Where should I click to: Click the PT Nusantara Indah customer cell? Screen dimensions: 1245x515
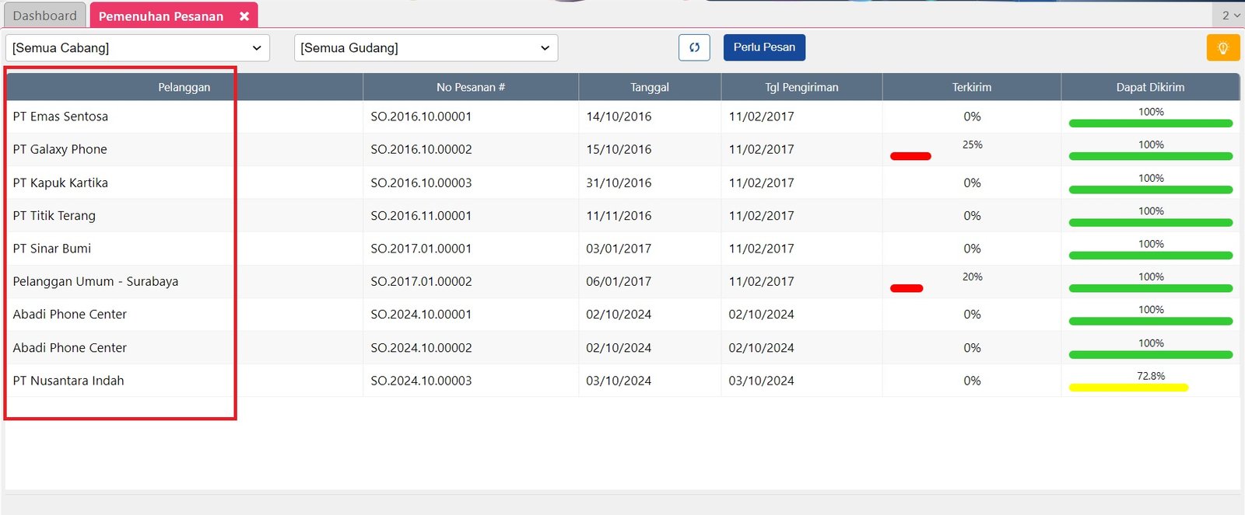click(68, 381)
